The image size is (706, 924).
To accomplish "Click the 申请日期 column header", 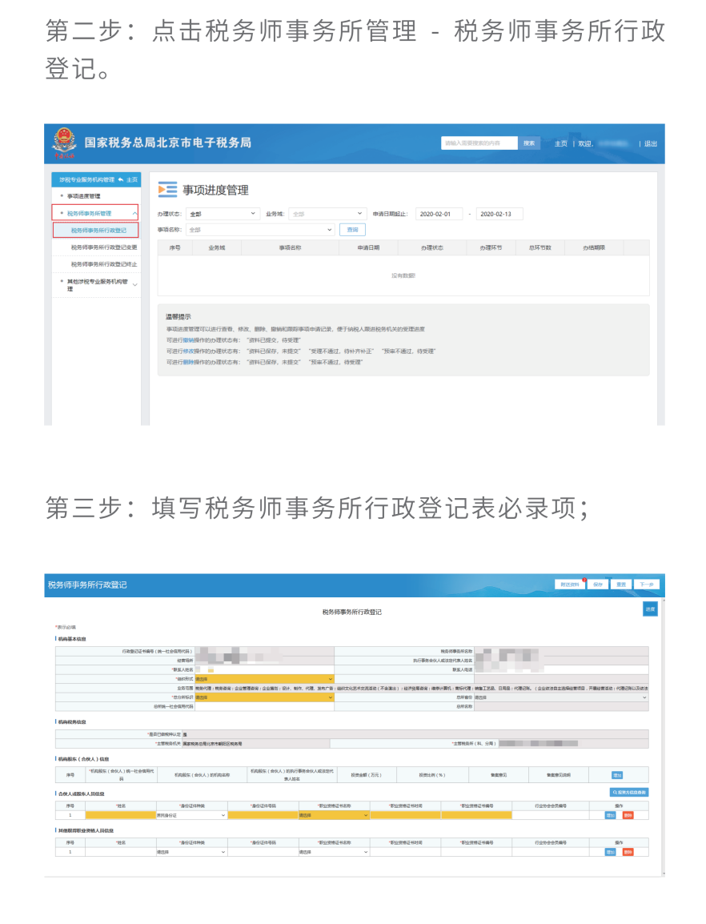I will (368, 247).
